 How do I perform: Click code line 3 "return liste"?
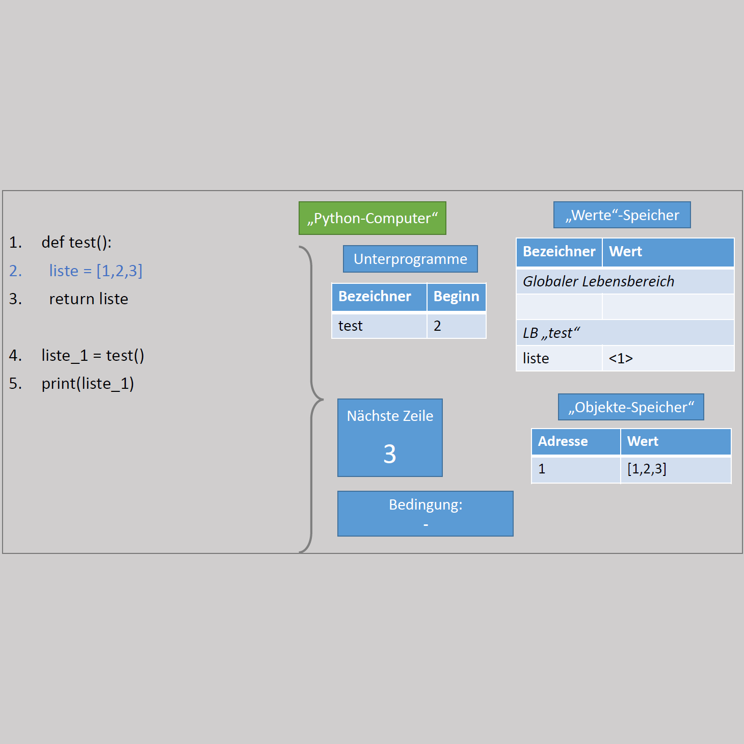pyautogui.click(x=88, y=299)
